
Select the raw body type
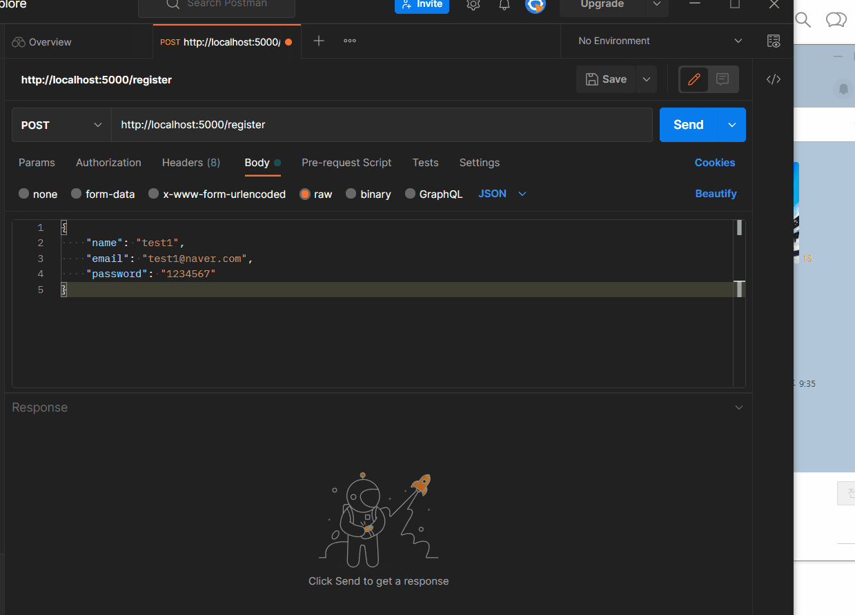[x=315, y=194]
